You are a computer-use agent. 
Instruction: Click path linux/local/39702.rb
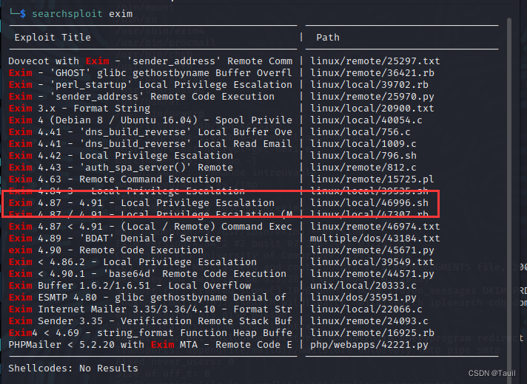tap(369, 84)
